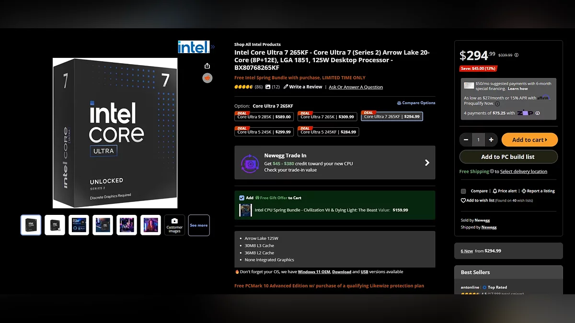The height and width of the screenshot is (323, 575).
Task: Click the quantity input field
Action: tap(478, 140)
